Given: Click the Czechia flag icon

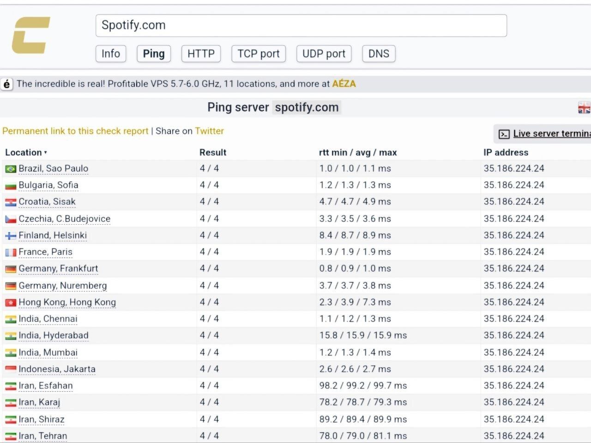Looking at the screenshot, I should coord(11,220).
